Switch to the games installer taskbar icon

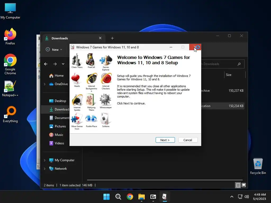[165, 197]
